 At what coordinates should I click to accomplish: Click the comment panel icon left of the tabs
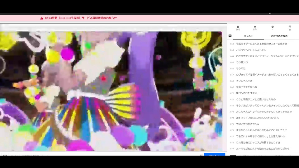230,36
